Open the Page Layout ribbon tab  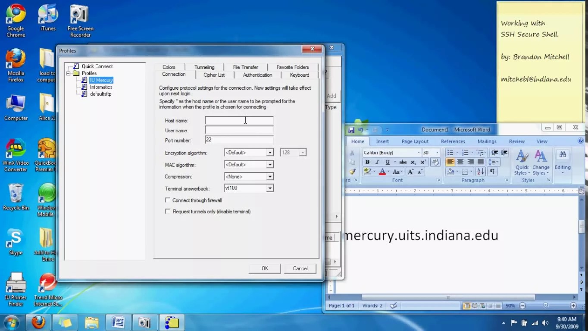click(415, 141)
